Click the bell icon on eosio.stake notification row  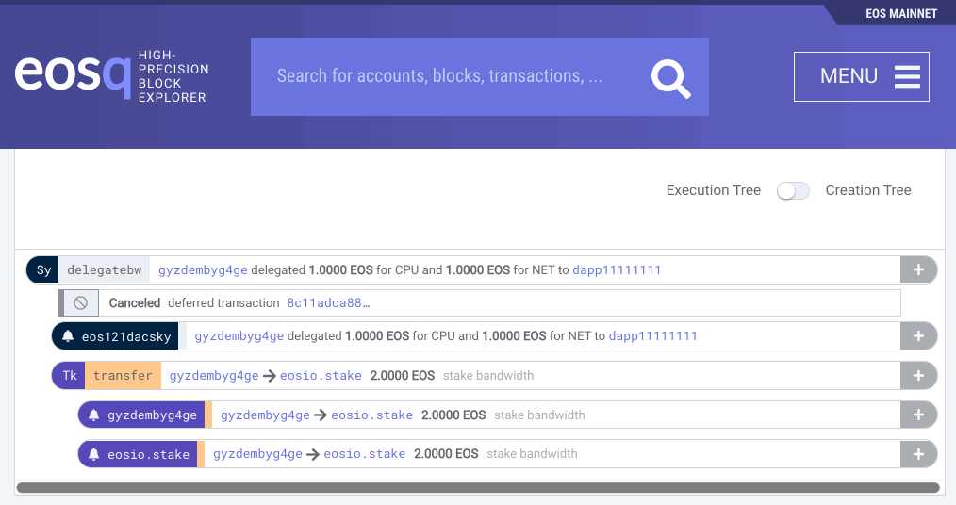[94, 454]
